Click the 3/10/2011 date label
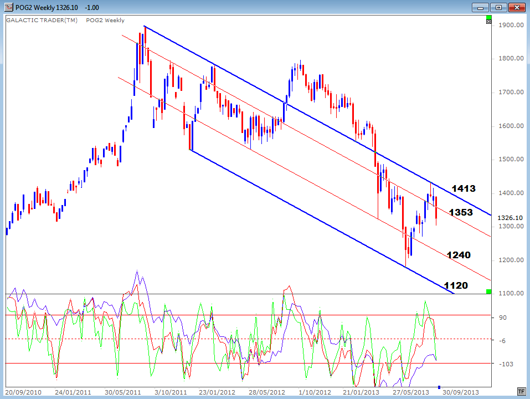The height and width of the screenshot is (399, 530). coord(171,392)
